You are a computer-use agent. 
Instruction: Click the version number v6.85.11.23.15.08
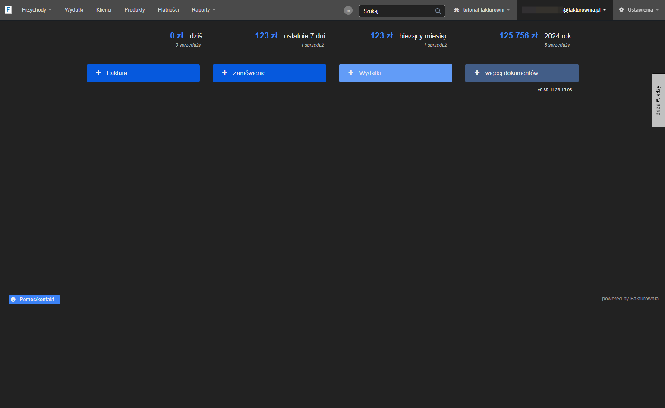pos(555,90)
